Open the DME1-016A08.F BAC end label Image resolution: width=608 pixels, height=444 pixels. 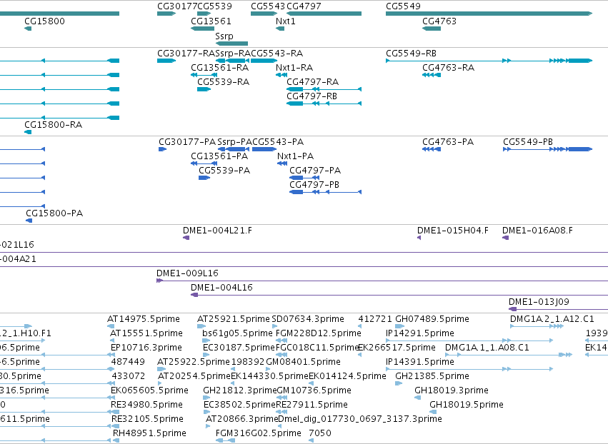pos(537,231)
